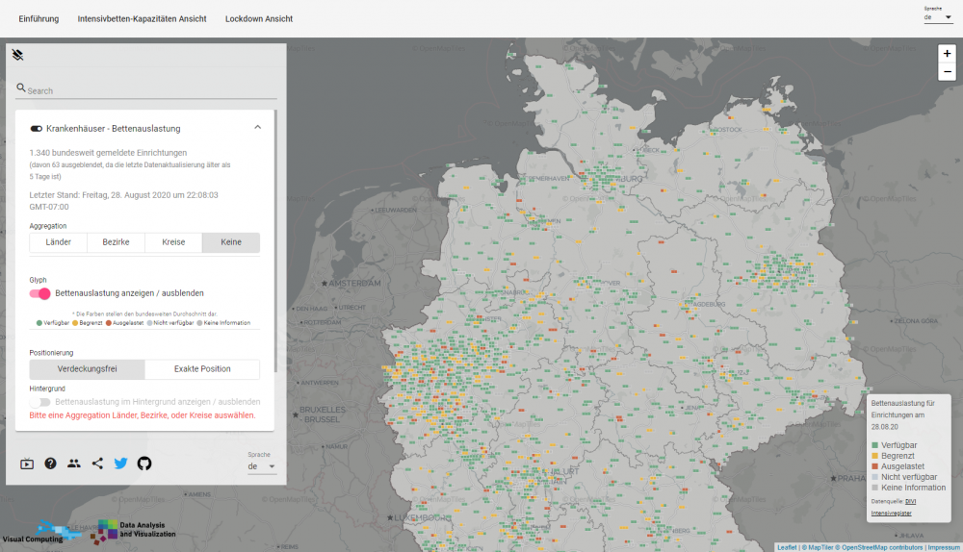Select Länder aggregation option
The height and width of the screenshot is (552, 963).
(58, 242)
